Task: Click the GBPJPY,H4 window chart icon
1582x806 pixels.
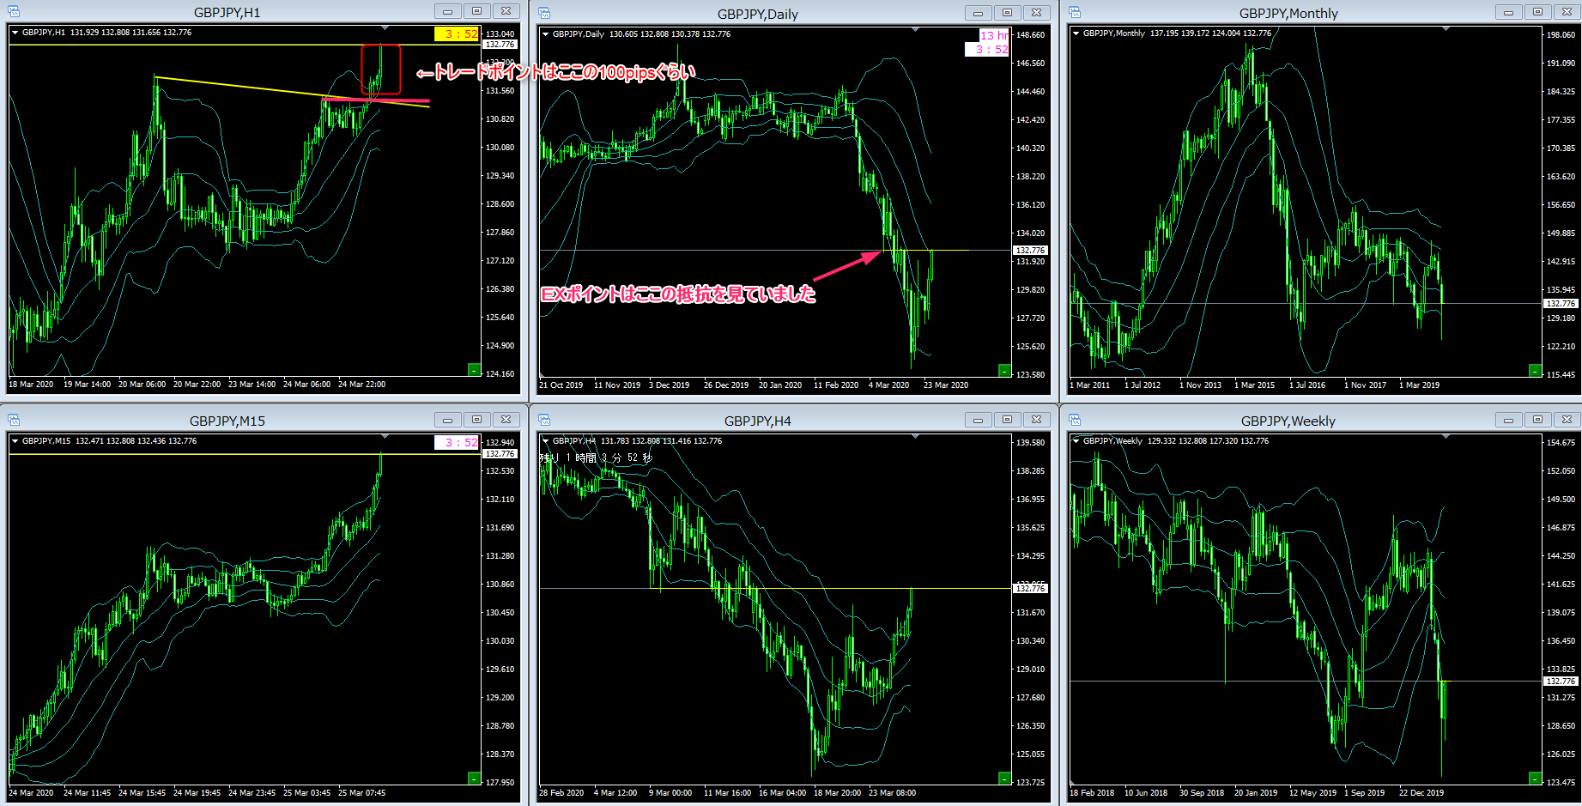Action: pos(544,420)
